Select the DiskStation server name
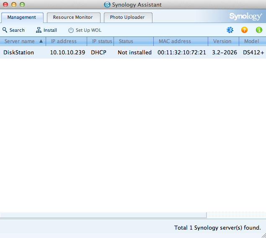 [18, 53]
